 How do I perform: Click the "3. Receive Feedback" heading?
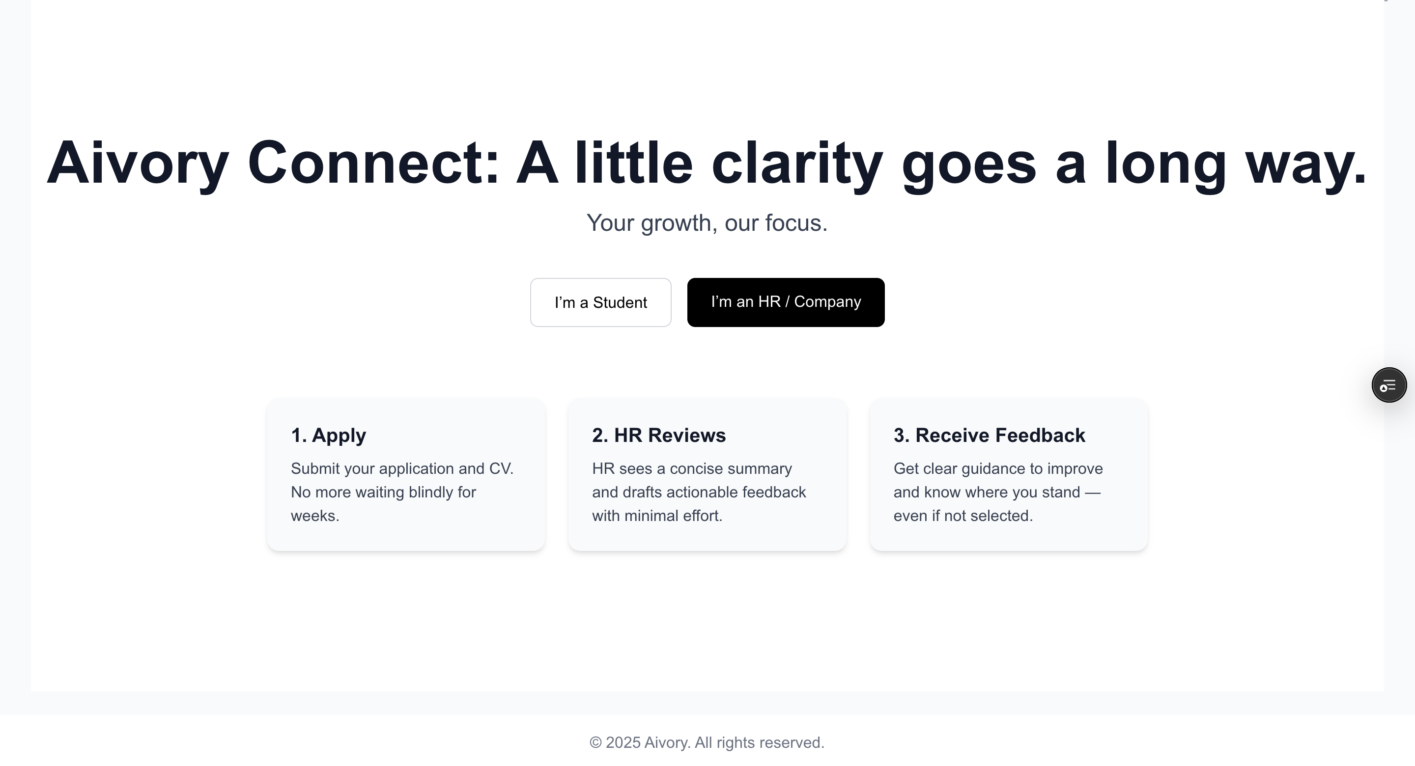988,435
